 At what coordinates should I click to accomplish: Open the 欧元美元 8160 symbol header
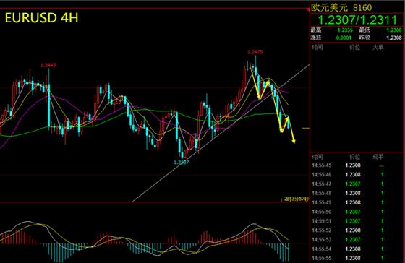[341, 7]
